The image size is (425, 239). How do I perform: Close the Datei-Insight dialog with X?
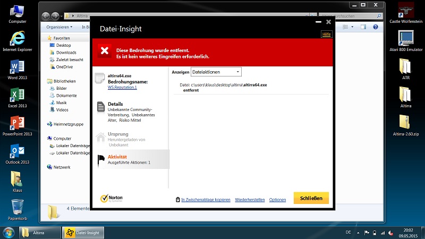328,22
